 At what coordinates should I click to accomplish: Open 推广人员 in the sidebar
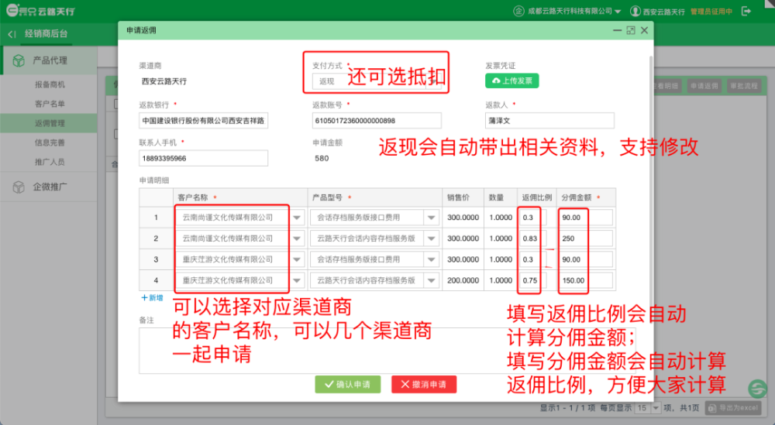(50, 162)
